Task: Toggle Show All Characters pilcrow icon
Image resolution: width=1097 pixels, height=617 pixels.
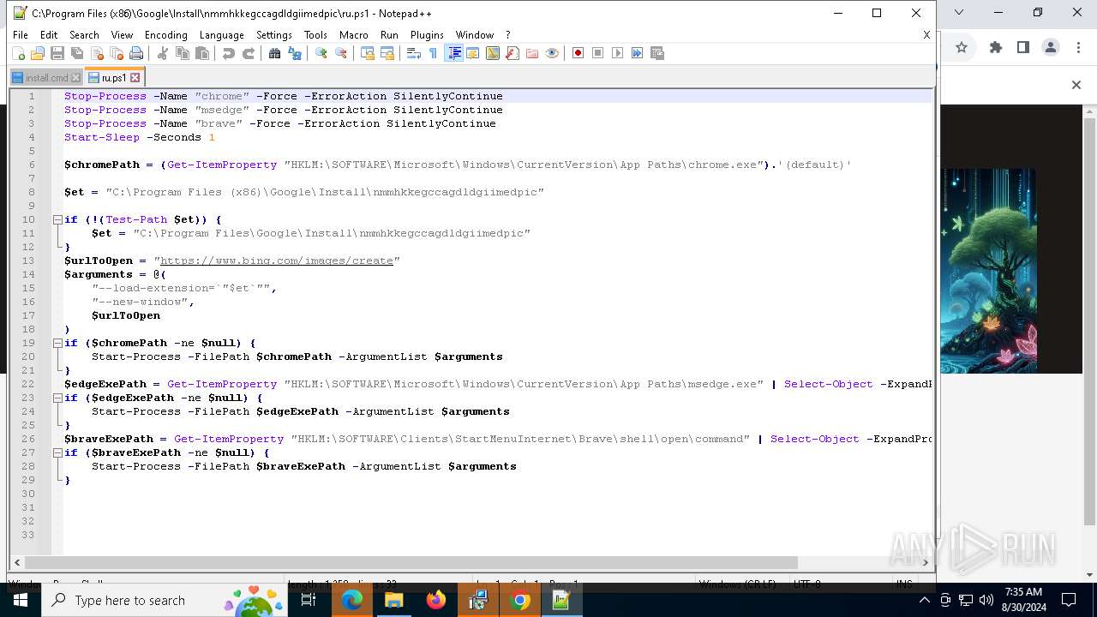Action: point(433,53)
